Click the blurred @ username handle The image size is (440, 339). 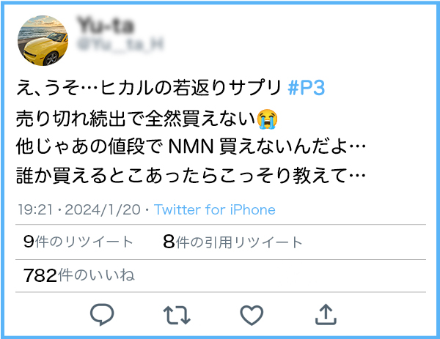tap(120, 45)
